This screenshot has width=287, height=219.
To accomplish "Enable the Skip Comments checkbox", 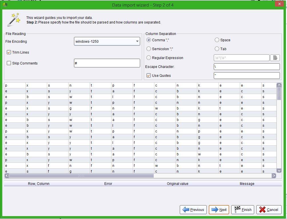I will point(9,63).
